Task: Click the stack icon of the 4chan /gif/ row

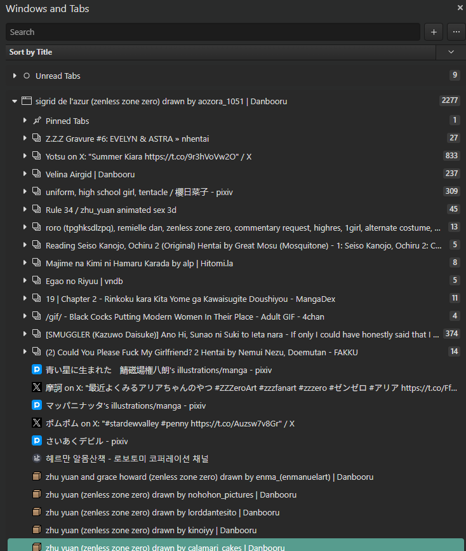Action: coord(37,316)
